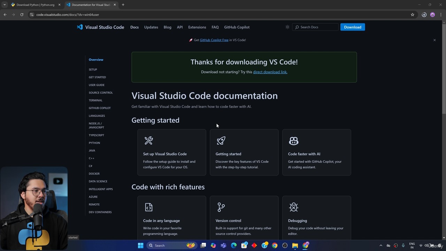
Task: Click the address bar URL
Action: pos(68,15)
